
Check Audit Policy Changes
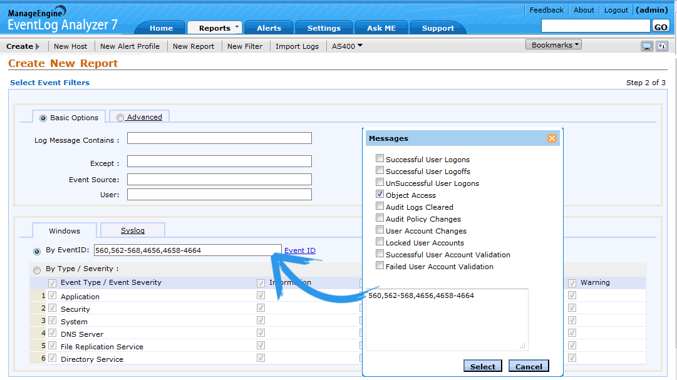[380, 218]
